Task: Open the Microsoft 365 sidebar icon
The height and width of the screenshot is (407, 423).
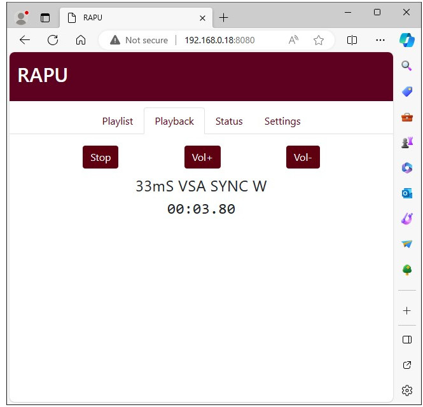Action: [x=407, y=168]
